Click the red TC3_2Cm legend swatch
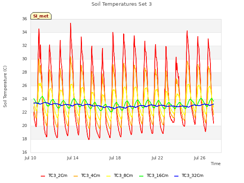 [x=43, y=176]
